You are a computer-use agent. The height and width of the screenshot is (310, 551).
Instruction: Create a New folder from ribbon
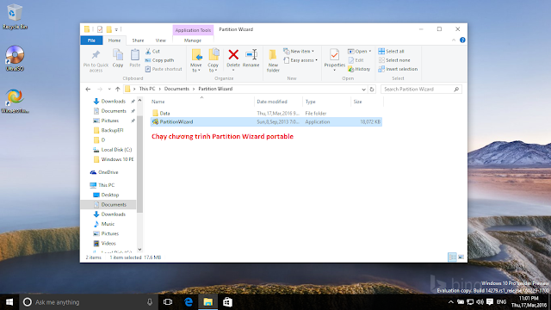[x=273, y=60]
